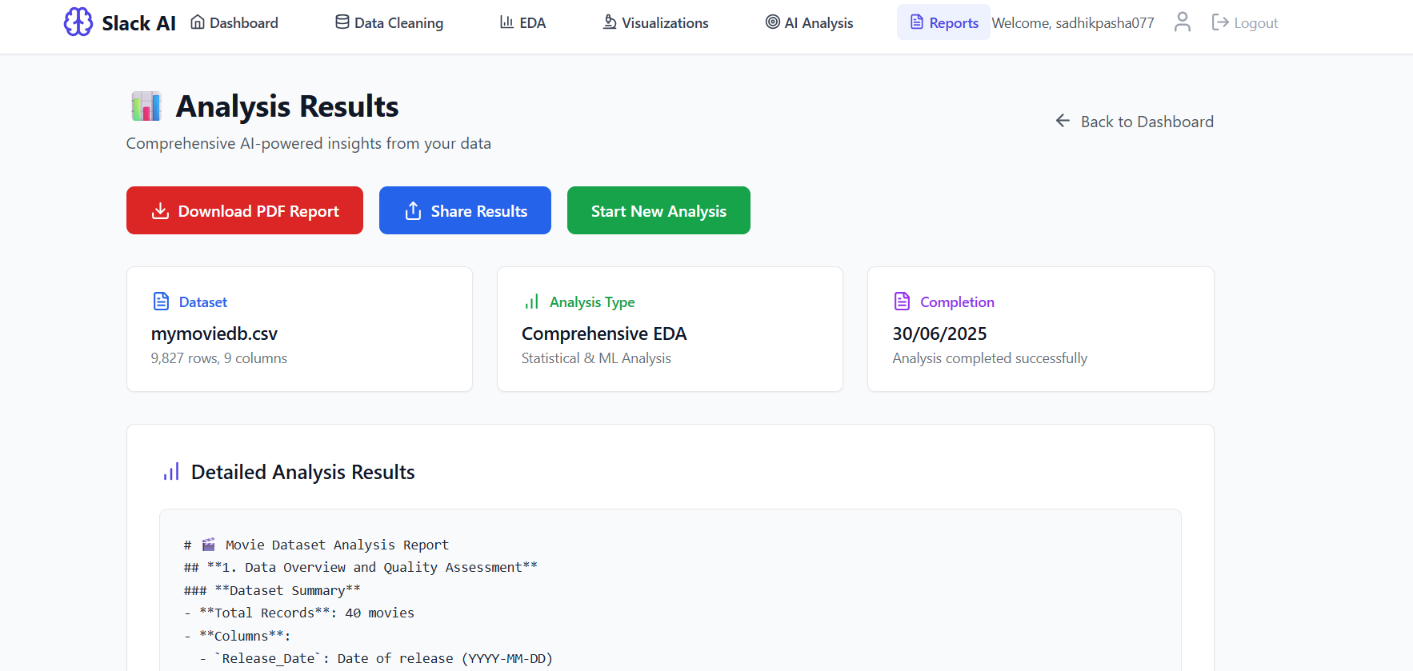
Task: Click the bar chart emoji by Analysis Results
Action: pyautogui.click(x=146, y=106)
